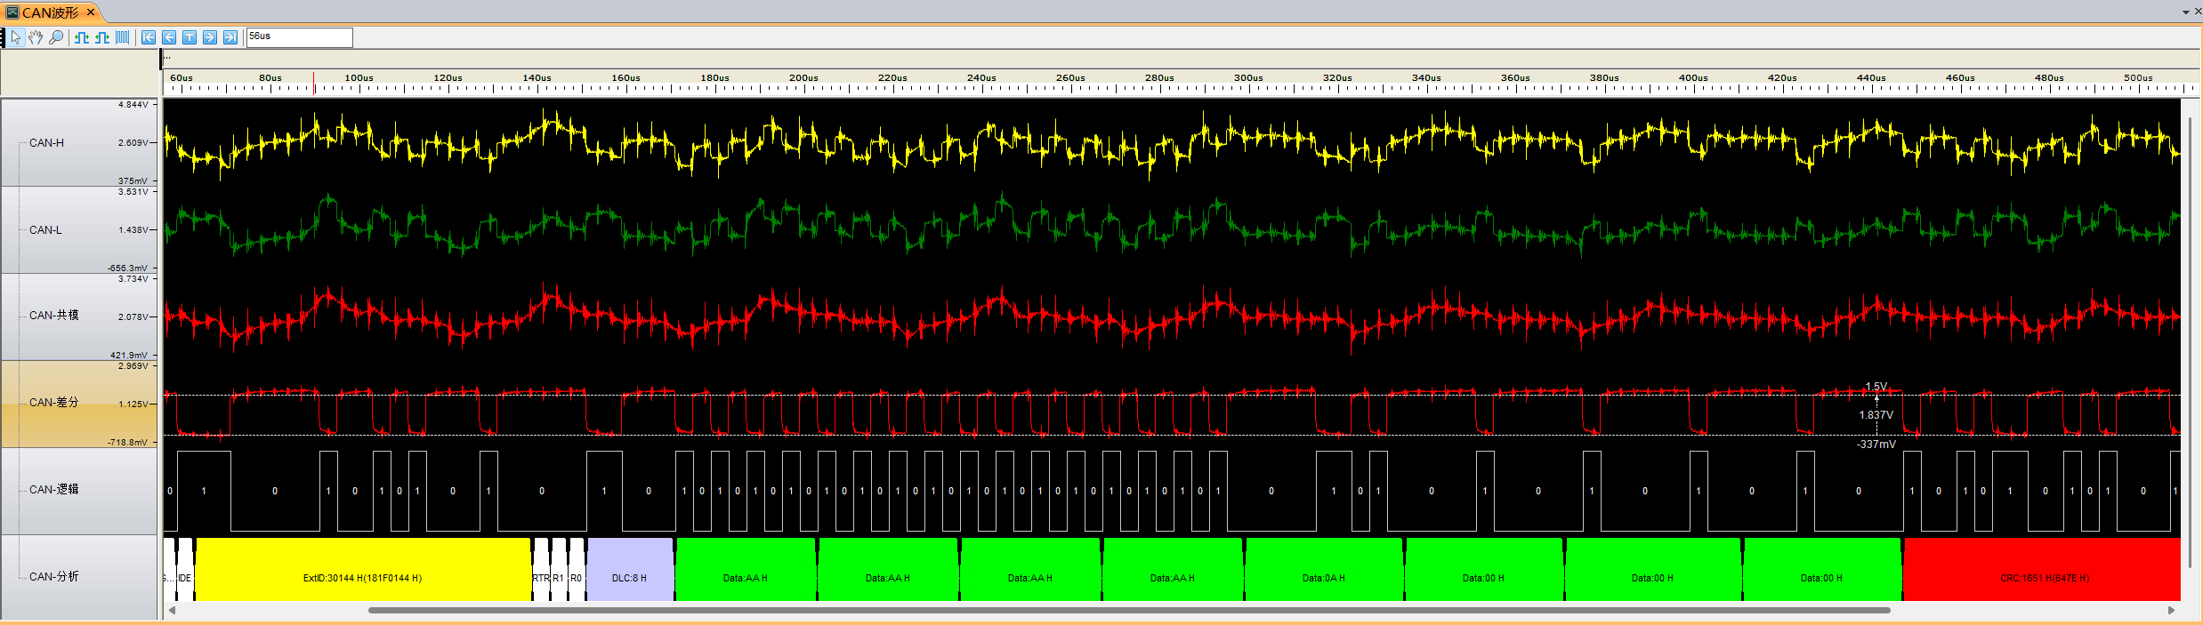Select the CAN-L channel label
The image size is (2203, 625).
pos(45,229)
